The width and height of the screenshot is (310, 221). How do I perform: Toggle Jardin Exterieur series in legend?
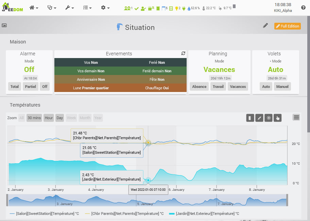[204, 214]
